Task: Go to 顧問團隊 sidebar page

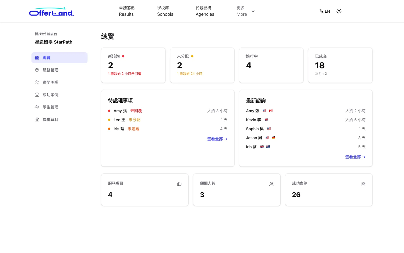Action: pyautogui.click(x=59, y=82)
